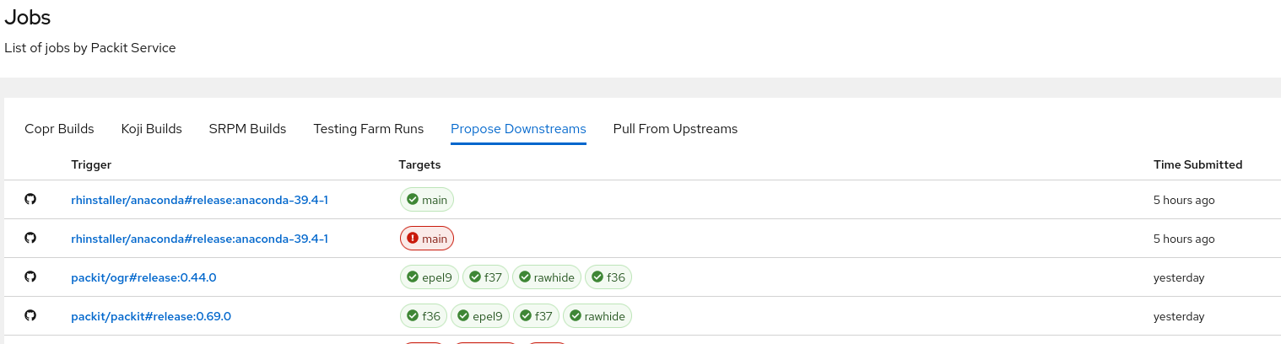Click the GitHub icon beside packit/packit release

point(30,316)
